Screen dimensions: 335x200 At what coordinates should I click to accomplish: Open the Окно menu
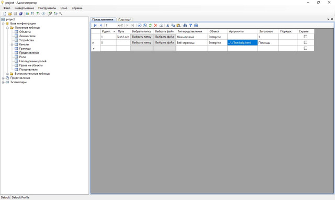[64, 8]
